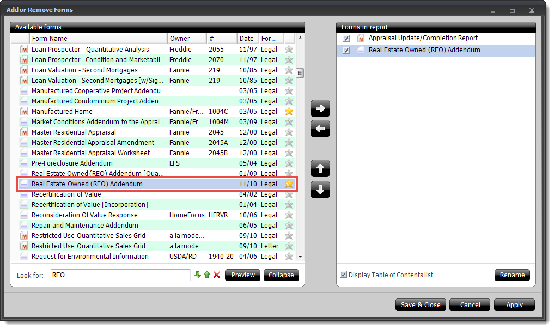Toggle favorite star for Real Estate Owned 11/10

coord(289,184)
